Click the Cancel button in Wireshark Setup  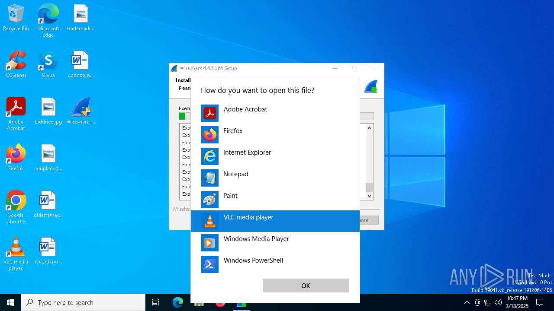tap(365, 220)
